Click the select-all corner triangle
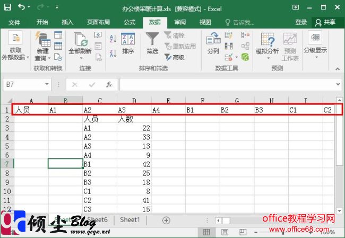Viewport: 345px width, 238px height. point(10,101)
